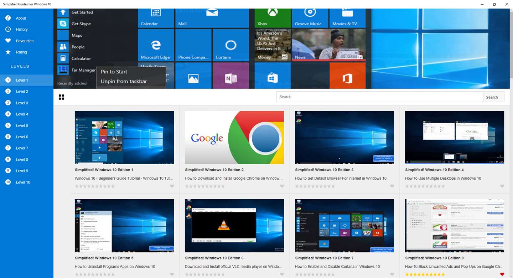Screen dimensions: 513x278
Task: Select Level 9 numbered circle icon
Action: (x=8, y=171)
